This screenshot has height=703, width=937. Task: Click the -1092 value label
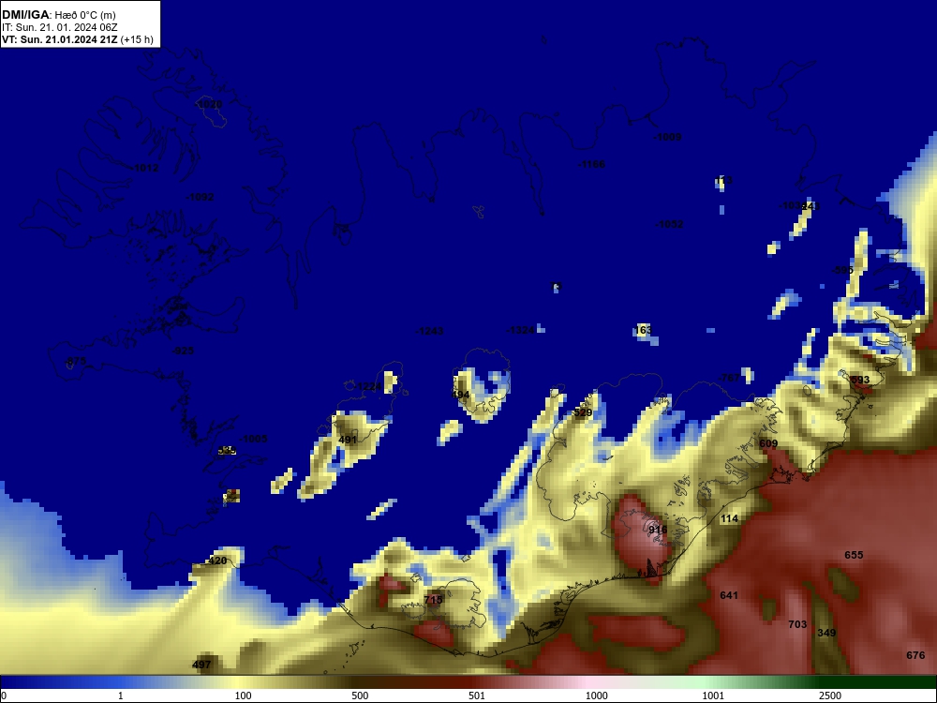tap(200, 197)
